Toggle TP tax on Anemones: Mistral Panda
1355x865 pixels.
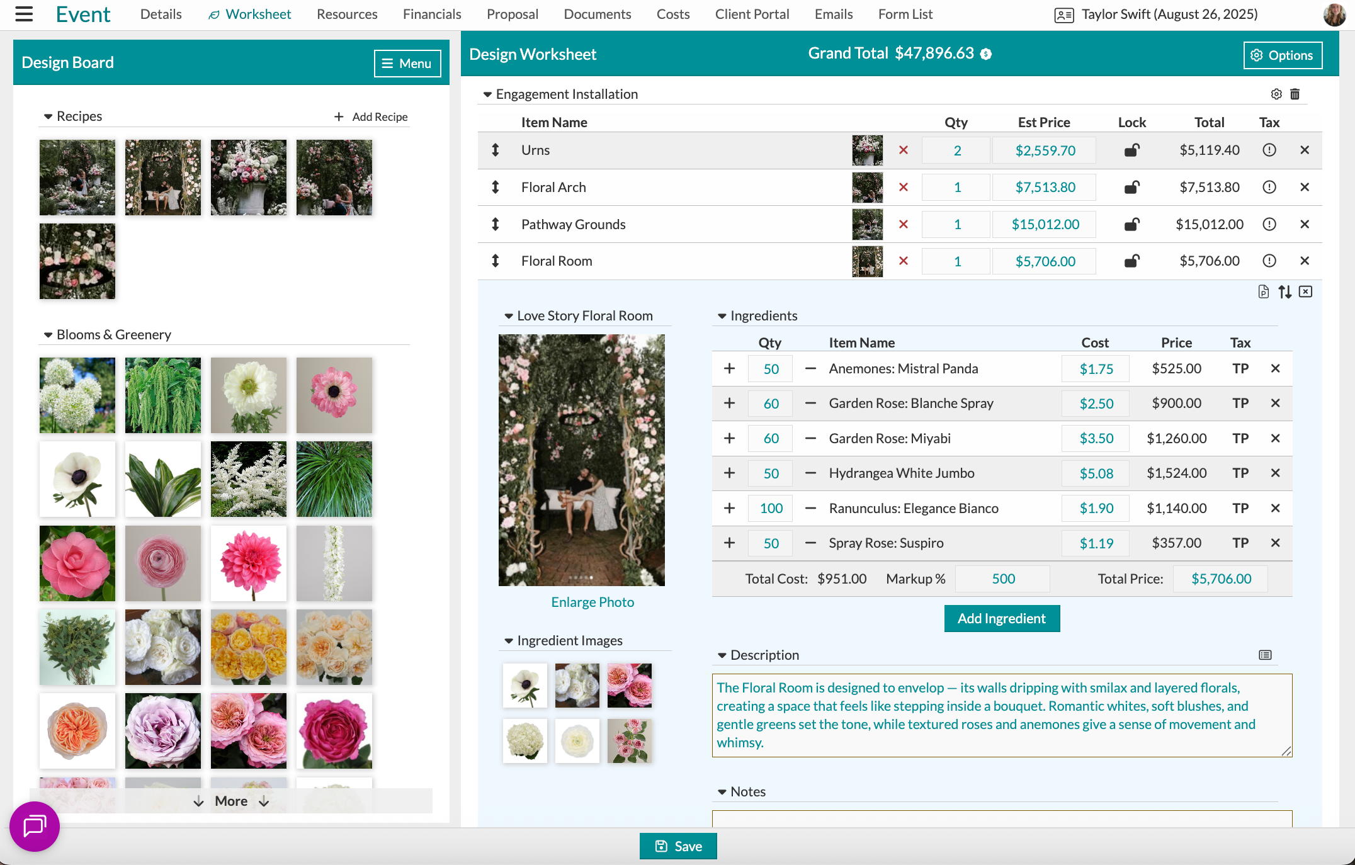[x=1240, y=368]
